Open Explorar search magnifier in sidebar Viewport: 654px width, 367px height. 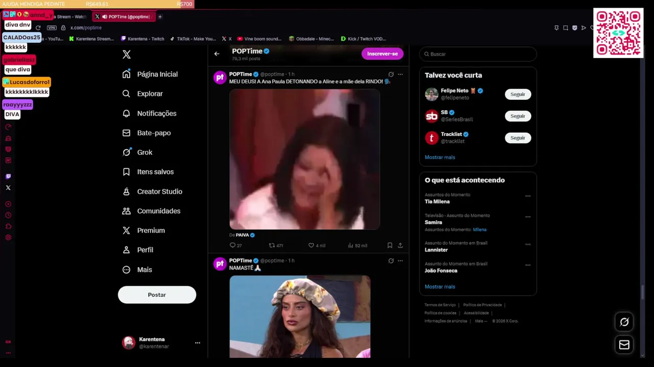tap(126, 94)
